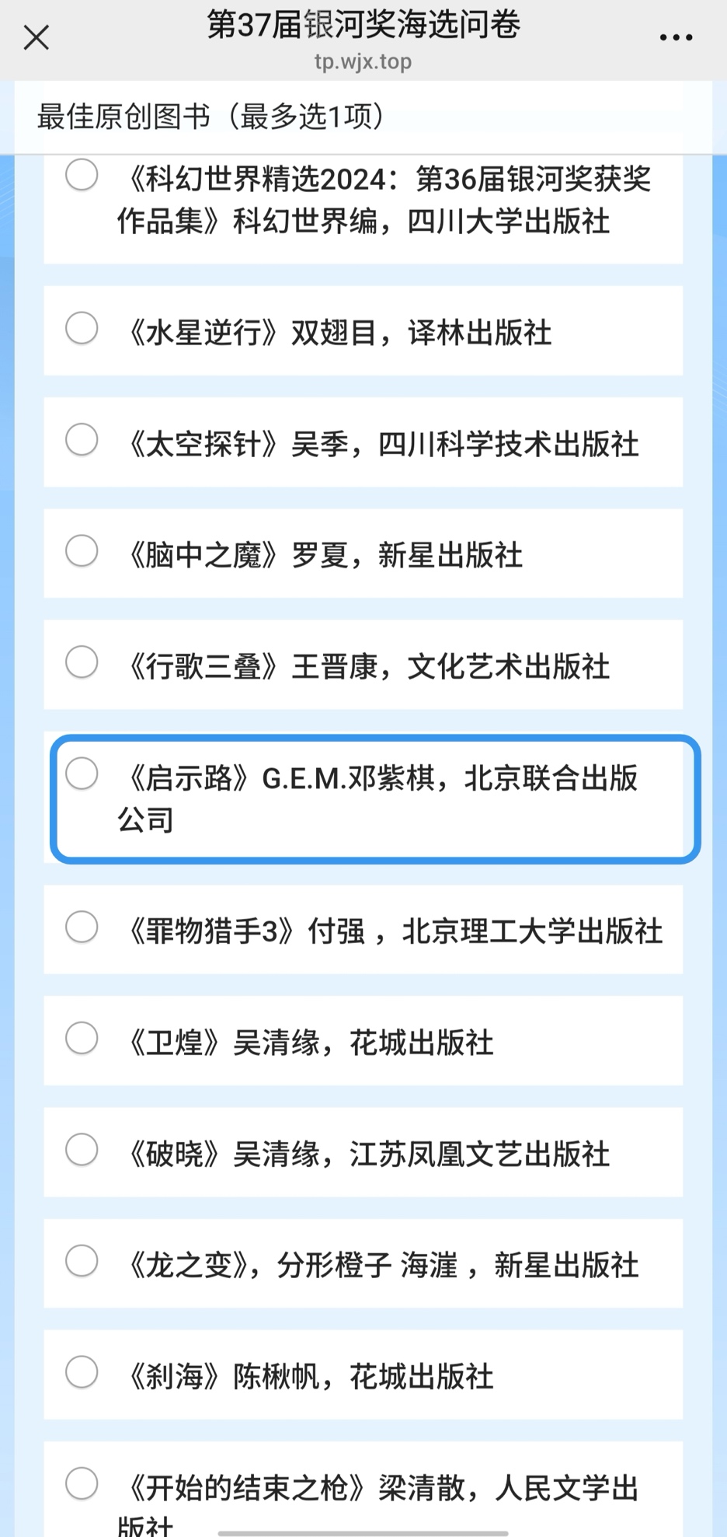
Task: Choose the 《脑中之魔》 radio option
Action: 82,550
